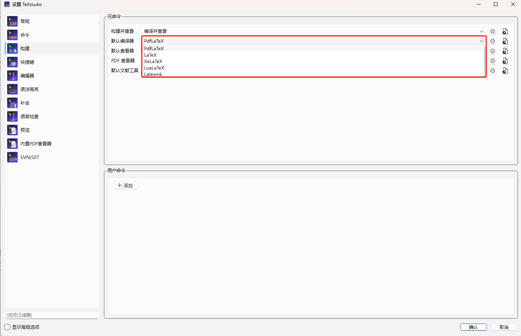Open the 内置PDF查看器 settings page
Viewport: 521px width, 336px height.
pyautogui.click(x=52, y=143)
